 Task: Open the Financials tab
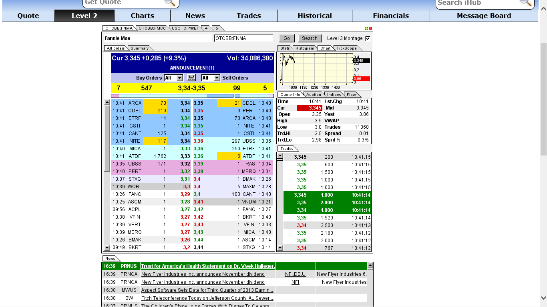[x=391, y=16]
